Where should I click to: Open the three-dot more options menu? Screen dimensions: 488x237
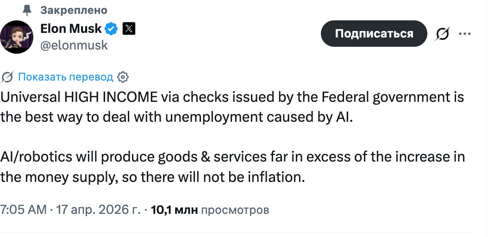click(x=464, y=34)
